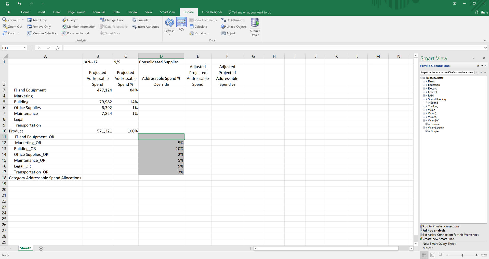Open the Name Box dropdown
This screenshot has height=259, width=489.
pos(24,48)
